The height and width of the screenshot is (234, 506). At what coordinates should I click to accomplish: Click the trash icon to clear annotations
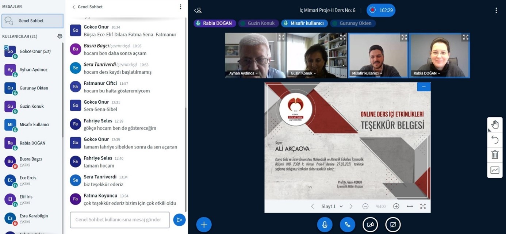point(495,155)
